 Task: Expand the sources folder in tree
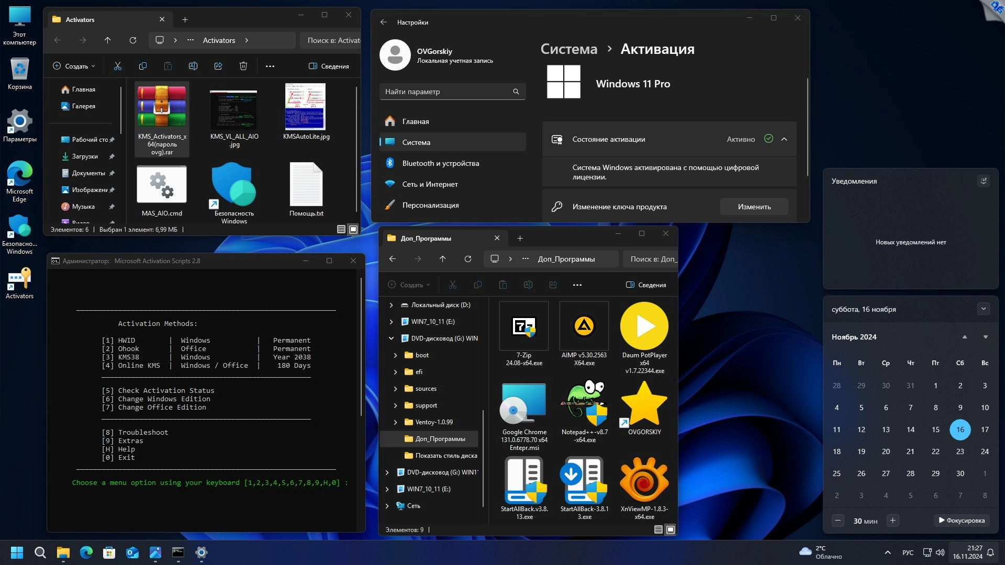[x=395, y=389]
